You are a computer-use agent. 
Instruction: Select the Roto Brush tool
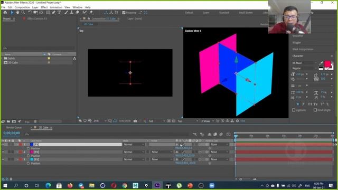pos(84,13)
